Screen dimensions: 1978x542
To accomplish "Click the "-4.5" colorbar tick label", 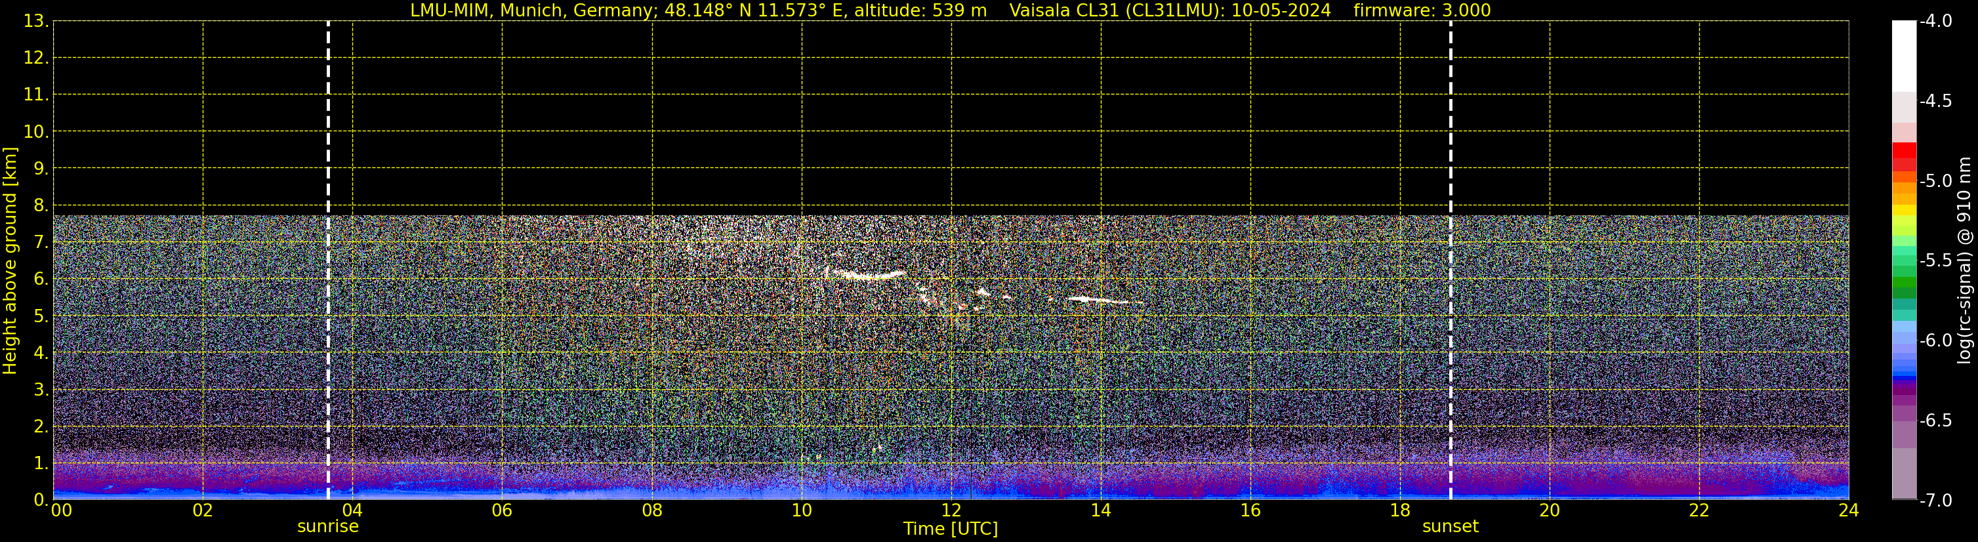I will (x=1935, y=101).
